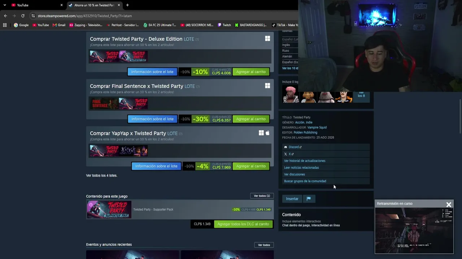Click Windows icon on Deluxe Edition bundle
Image resolution: width=462 pixels, height=259 pixels.
click(267, 39)
